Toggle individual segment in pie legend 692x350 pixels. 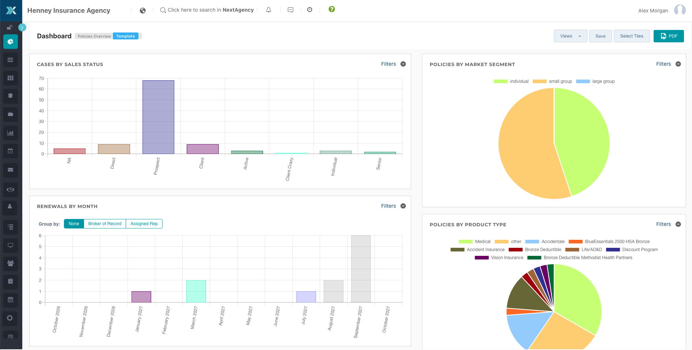(511, 81)
